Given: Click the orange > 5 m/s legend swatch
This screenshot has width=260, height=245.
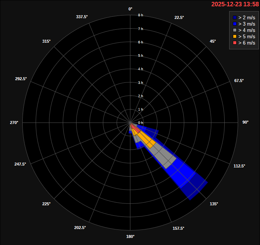Looking at the screenshot, I should point(234,36).
